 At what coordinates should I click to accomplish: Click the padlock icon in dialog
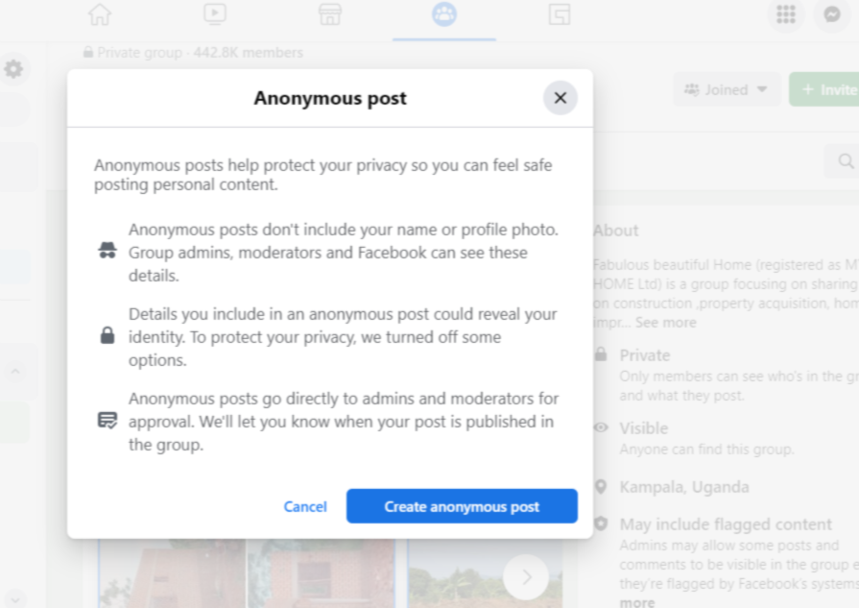107,335
